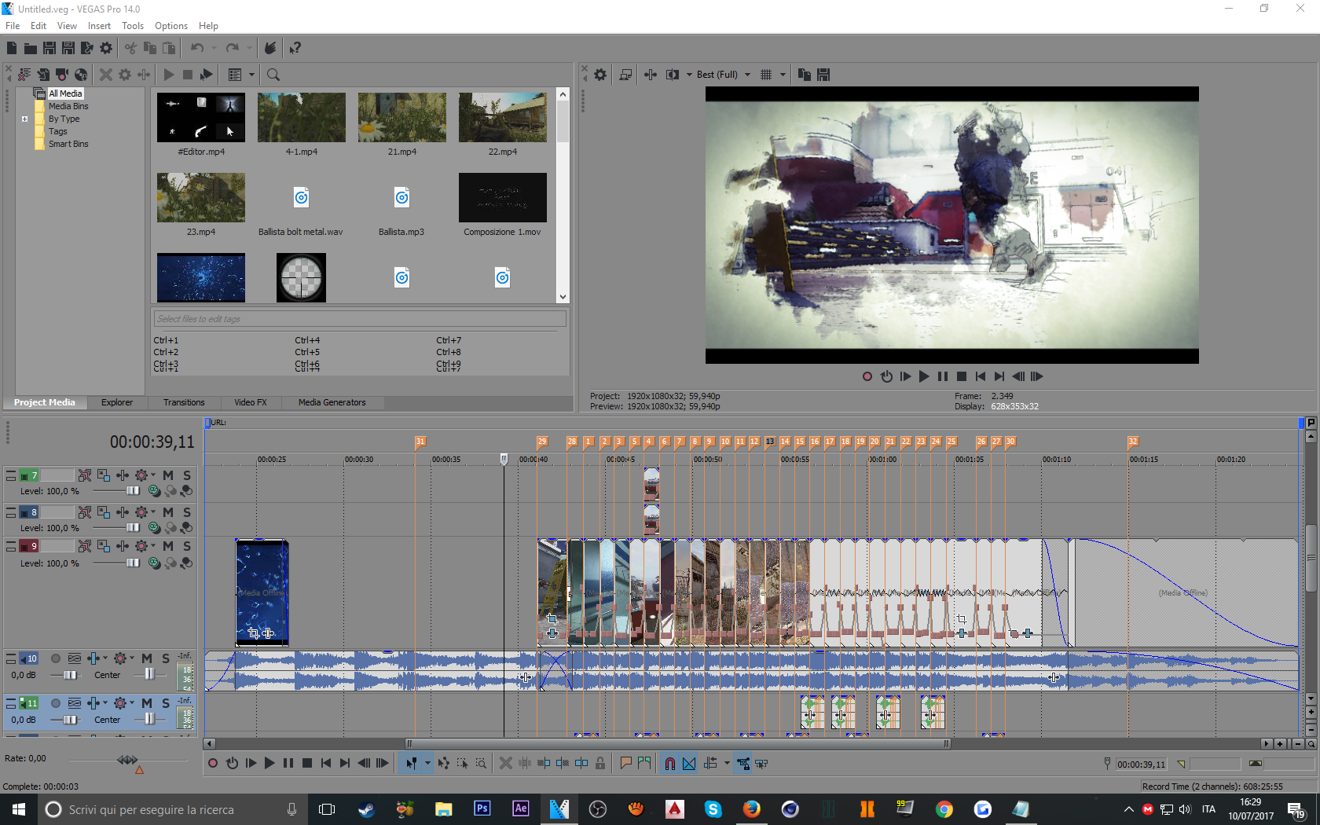The width and height of the screenshot is (1320, 825).
Task: Expand the By Type tree node
Action: 25,119
